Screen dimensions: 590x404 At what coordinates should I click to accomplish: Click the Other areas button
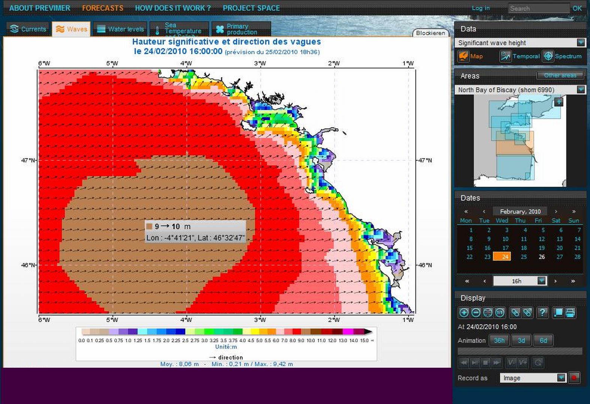point(560,76)
